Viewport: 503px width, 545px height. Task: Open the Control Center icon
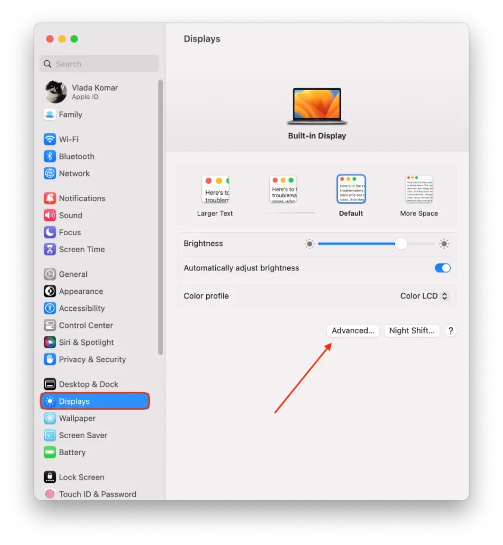pos(50,325)
